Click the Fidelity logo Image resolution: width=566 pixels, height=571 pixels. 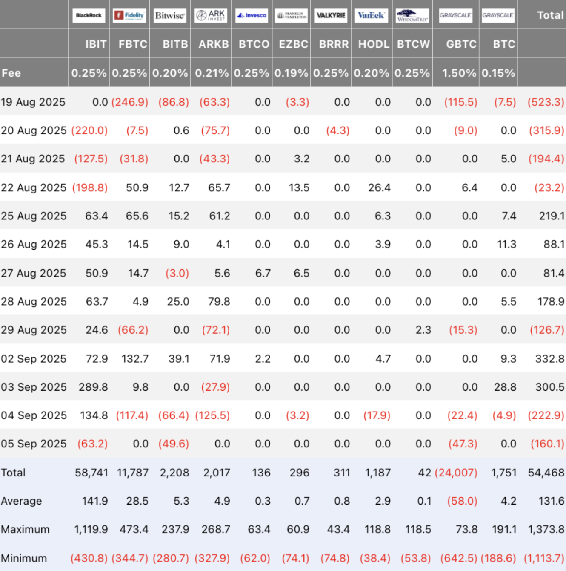pos(129,15)
